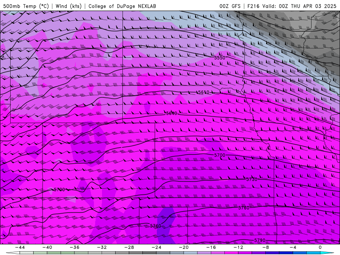Click the western 5700 contour label near the left edge
The image size is (340, 255).
coord(59,190)
